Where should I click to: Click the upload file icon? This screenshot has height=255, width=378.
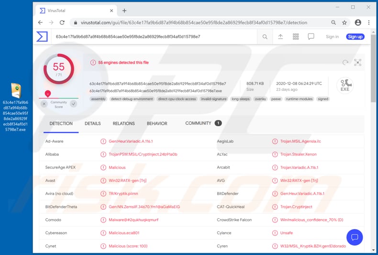[x=280, y=37]
